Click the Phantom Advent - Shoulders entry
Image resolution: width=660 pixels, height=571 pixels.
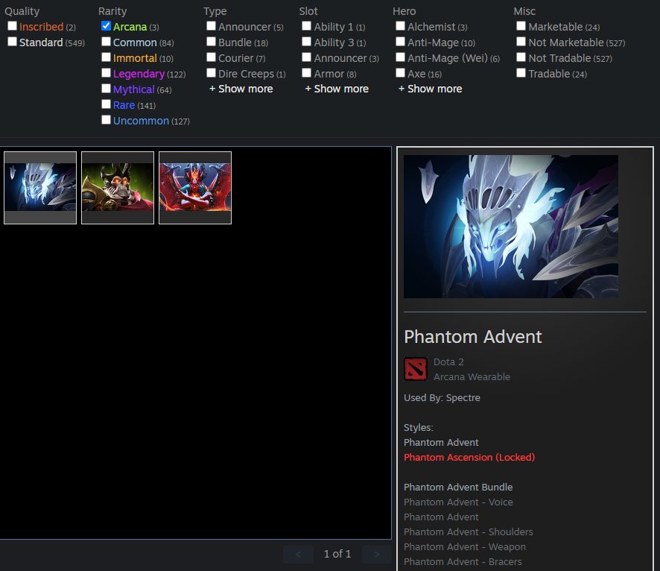[469, 531]
